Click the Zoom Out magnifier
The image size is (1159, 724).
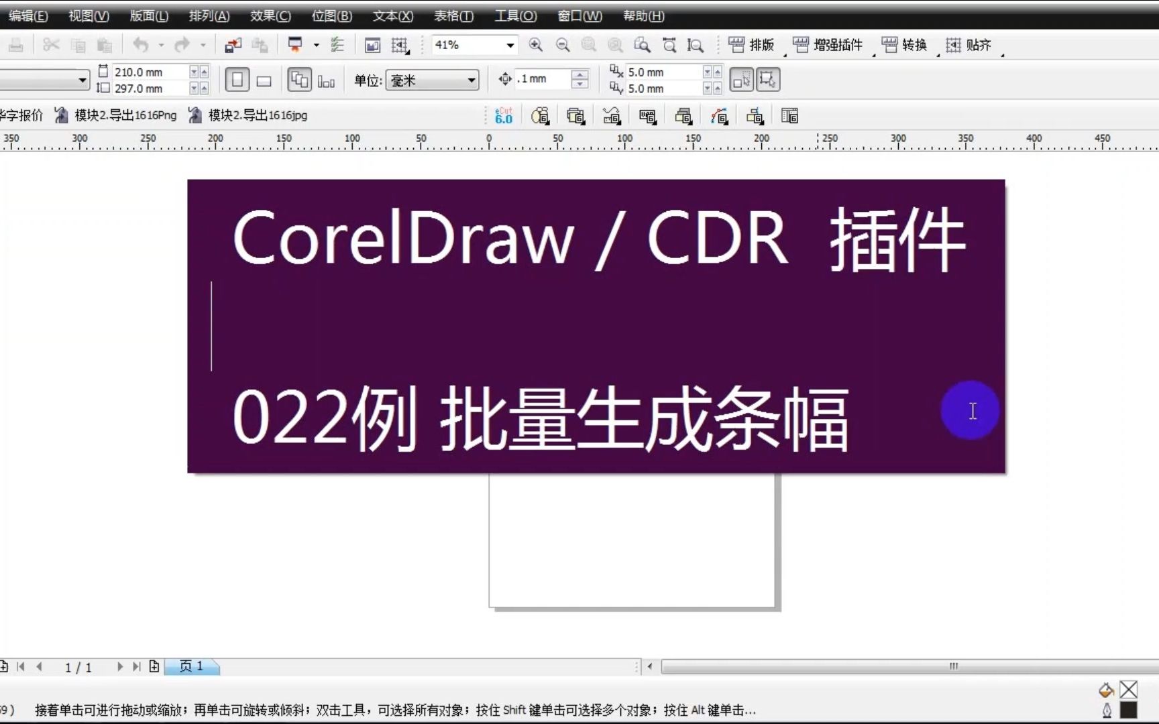pyautogui.click(x=563, y=45)
